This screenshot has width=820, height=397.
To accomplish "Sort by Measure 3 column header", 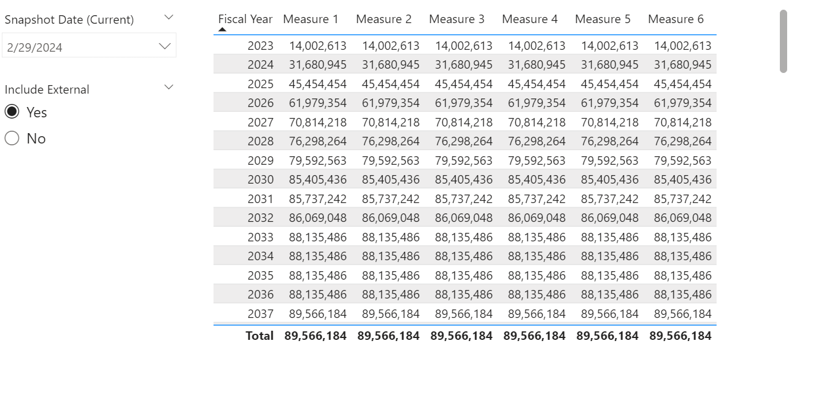I will click(x=456, y=19).
